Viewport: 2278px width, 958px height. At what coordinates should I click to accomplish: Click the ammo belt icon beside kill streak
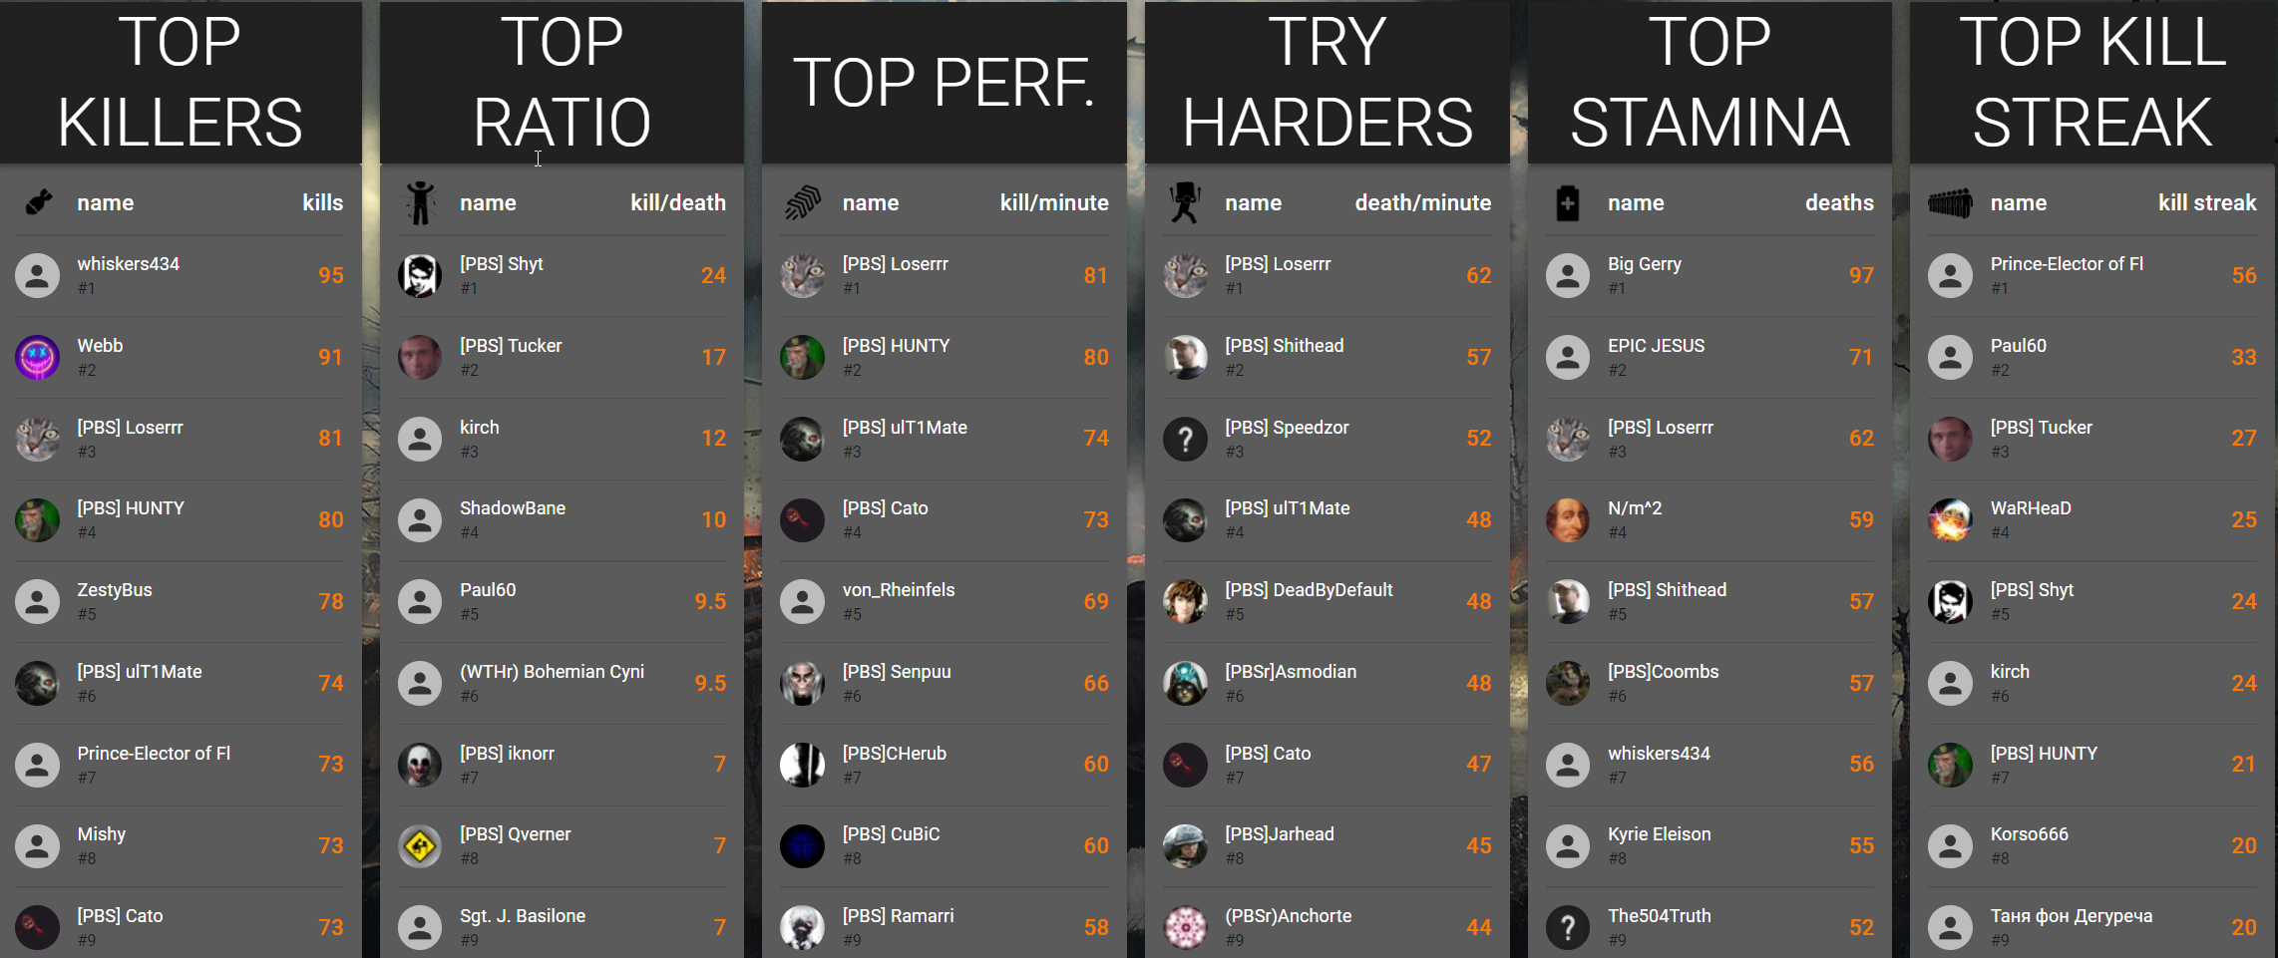[1950, 202]
